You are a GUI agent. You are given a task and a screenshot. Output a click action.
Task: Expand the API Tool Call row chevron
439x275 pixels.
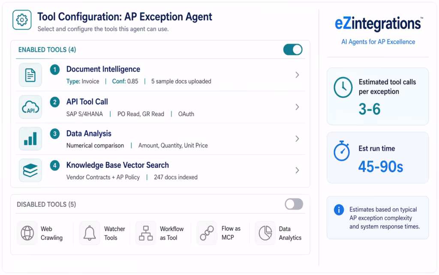tap(298, 107)
